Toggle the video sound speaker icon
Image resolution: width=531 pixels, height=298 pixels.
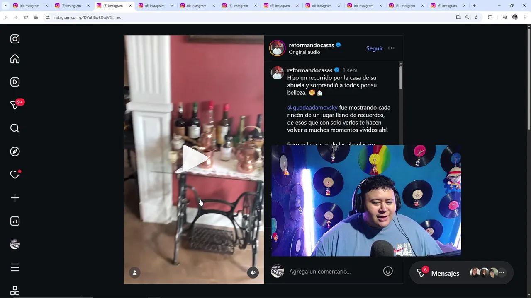click(x=253, y=272)
